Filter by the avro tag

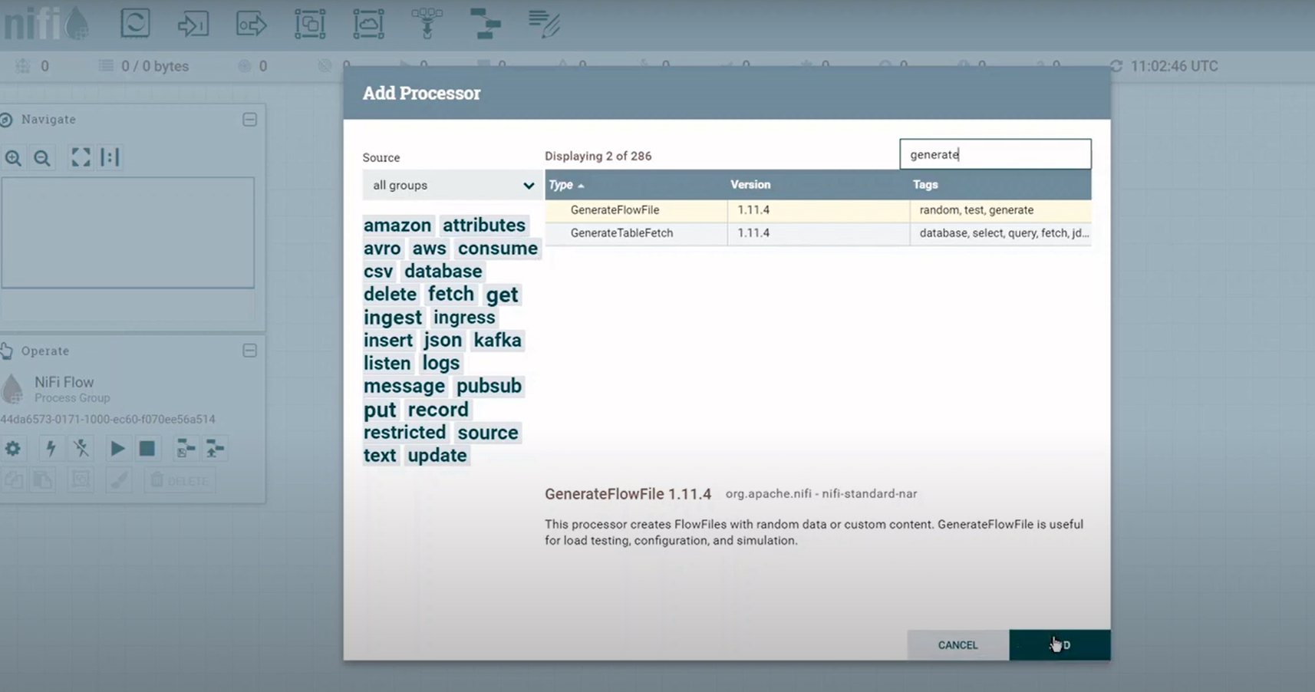pyautogui.click(x=382, y=249)
